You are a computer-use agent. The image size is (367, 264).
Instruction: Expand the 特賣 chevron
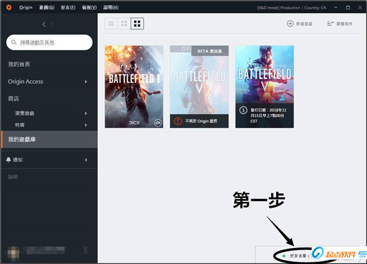[x=86, y=125]
